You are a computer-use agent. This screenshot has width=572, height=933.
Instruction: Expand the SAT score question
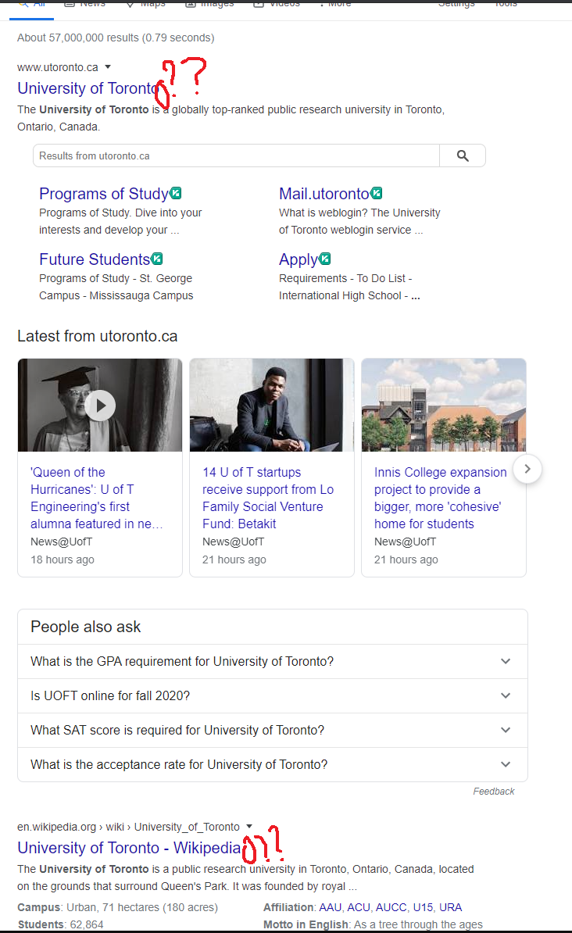pos(506,730)
